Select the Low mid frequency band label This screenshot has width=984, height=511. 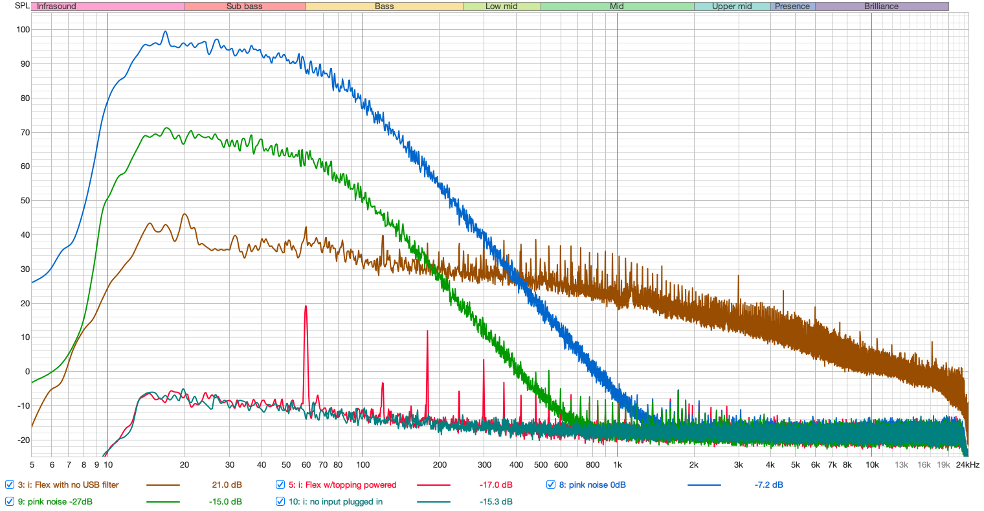coord(502,6)
